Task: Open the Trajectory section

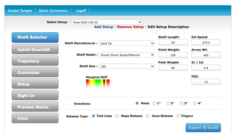Action: (x=35, y=61)
